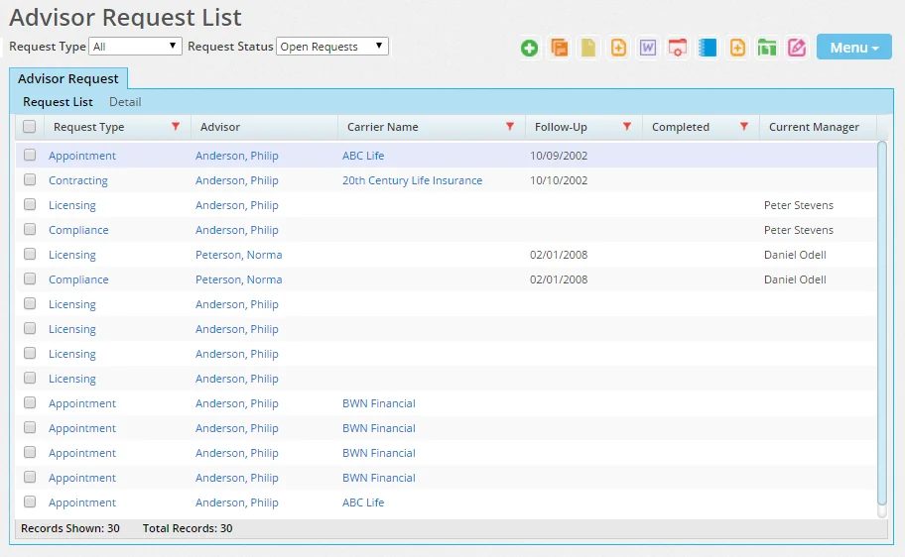Expand the blue Menu button
905x557 pixels.
click(853, 48)
